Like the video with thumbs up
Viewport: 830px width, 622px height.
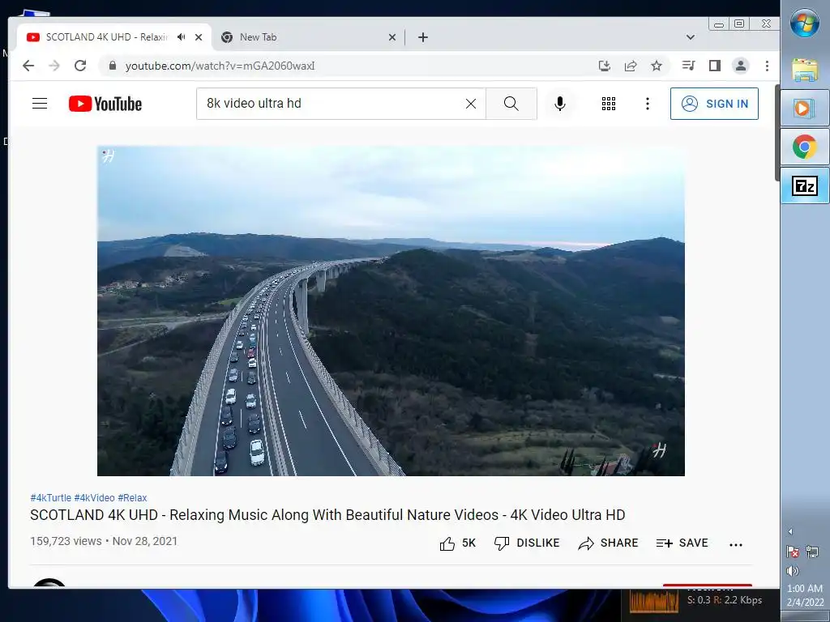coord(457,543)
